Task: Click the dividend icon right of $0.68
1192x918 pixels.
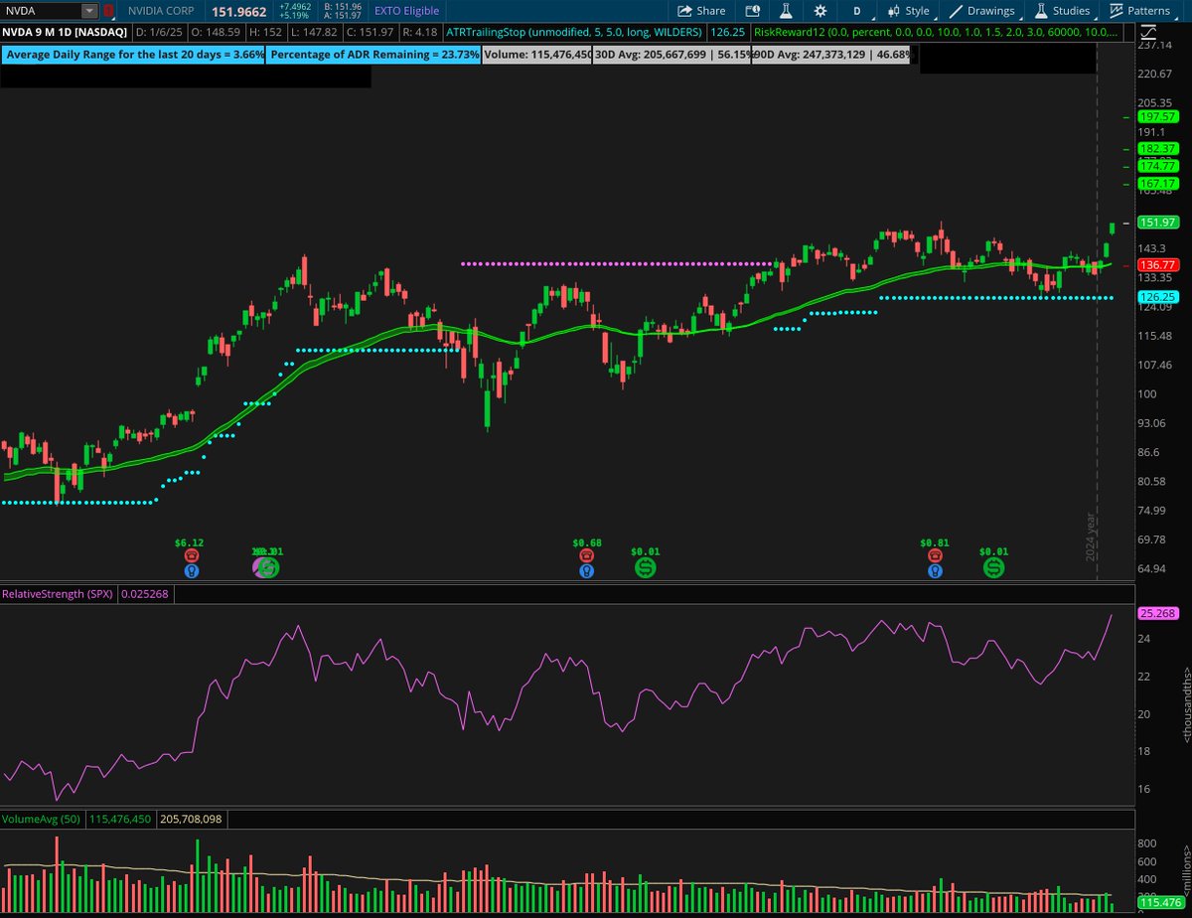Action: (x=646, y=568)
